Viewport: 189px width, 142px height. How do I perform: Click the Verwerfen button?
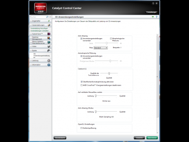[139, 138]
